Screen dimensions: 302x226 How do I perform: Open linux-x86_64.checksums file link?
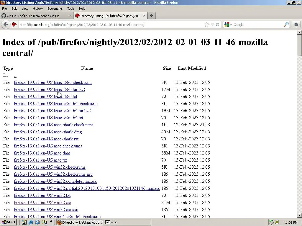(56, 104)
